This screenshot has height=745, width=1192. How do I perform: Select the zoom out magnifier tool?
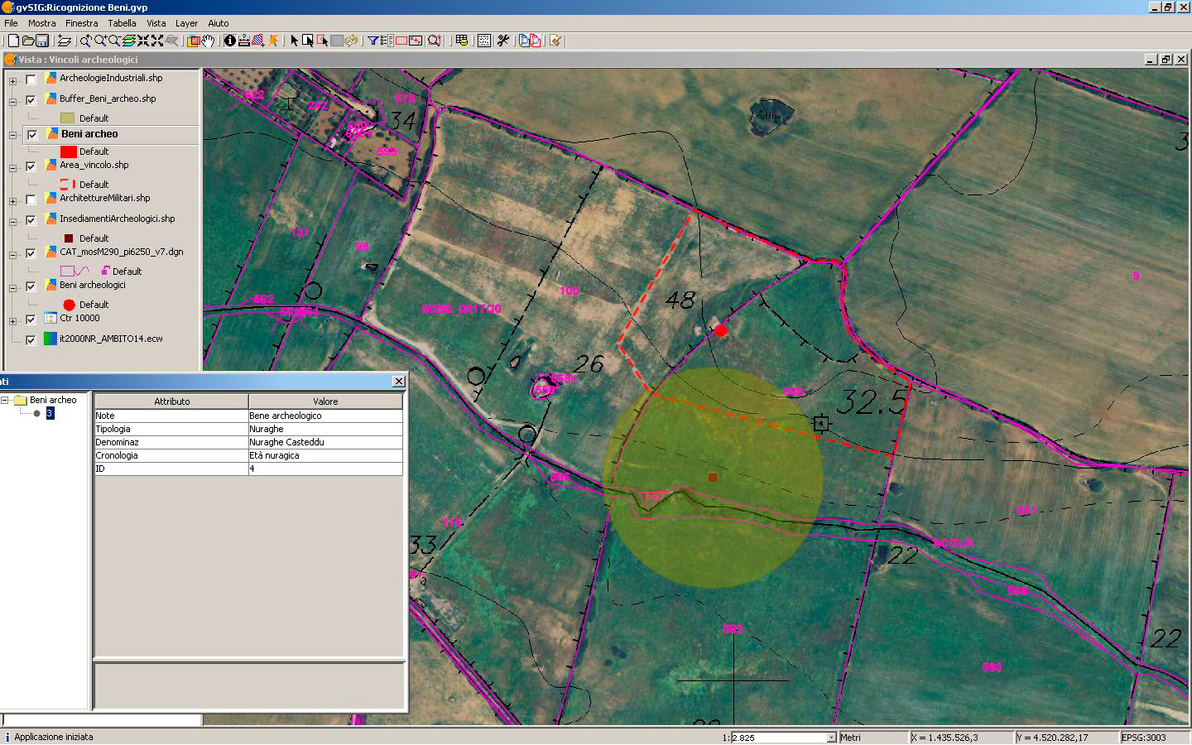point(114,41)
